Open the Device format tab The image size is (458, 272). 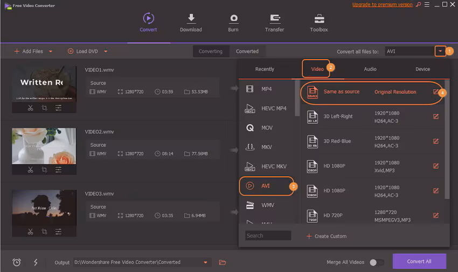422,69
